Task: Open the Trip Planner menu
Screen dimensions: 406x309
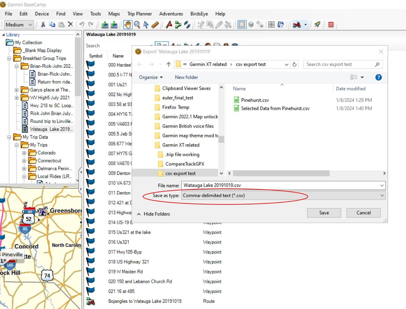Action: click(x=140, y=14)
